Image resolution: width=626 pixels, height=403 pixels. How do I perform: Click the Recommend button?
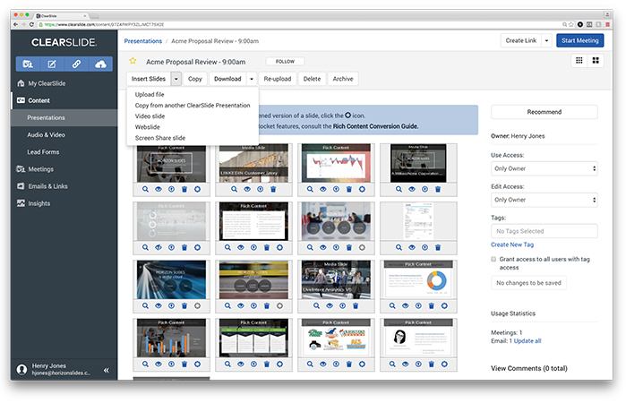click(545, 112)
